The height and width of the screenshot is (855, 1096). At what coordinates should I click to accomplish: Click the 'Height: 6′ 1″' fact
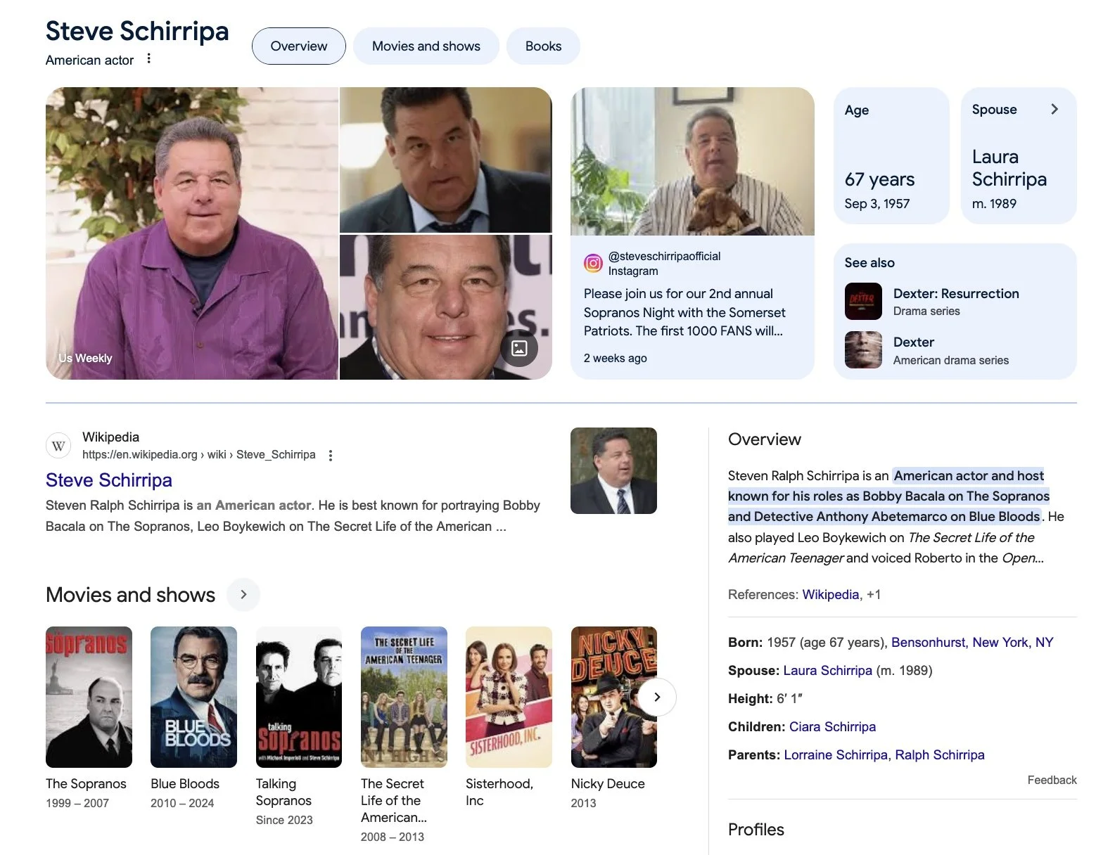click(765, 698)
